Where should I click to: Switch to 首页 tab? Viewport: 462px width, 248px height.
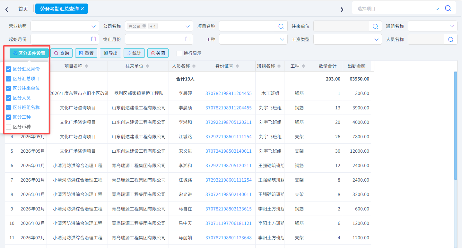pyautogui.click(x=23, y=9)
